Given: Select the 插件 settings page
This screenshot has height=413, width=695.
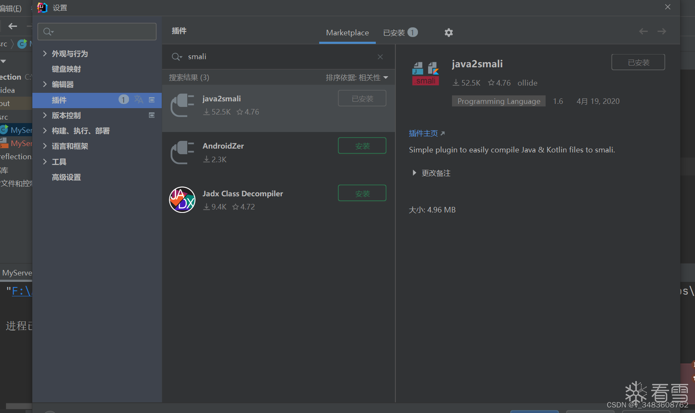Looking at the screenshot, I should [97, 100].
